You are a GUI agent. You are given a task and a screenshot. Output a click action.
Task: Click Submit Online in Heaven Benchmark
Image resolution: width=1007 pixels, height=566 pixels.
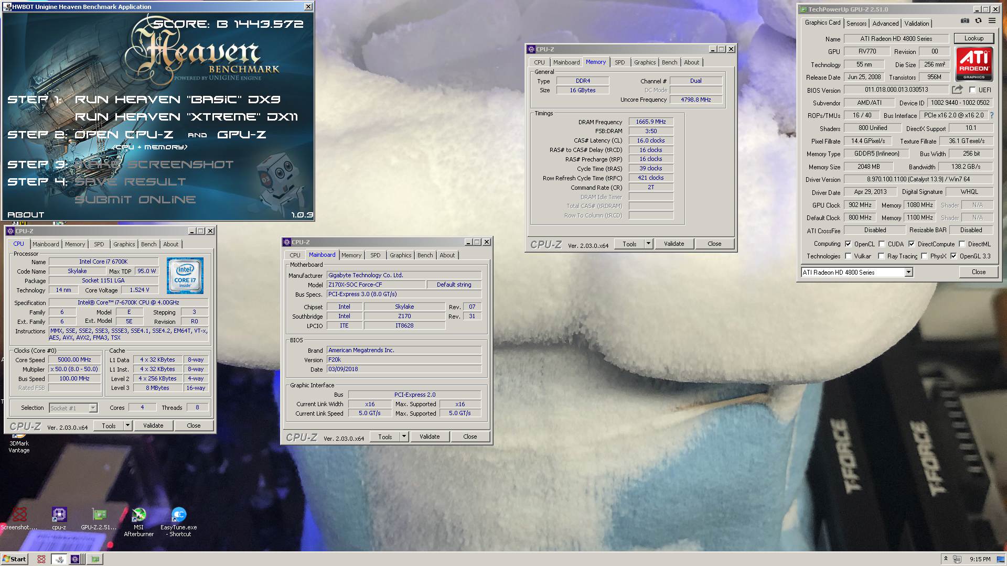(135, 200)
